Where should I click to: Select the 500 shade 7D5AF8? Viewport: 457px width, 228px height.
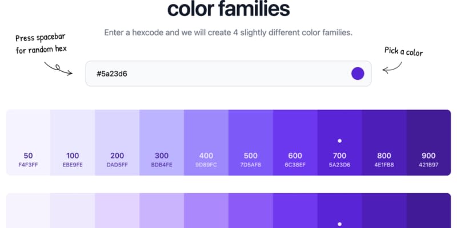point(251,142)
